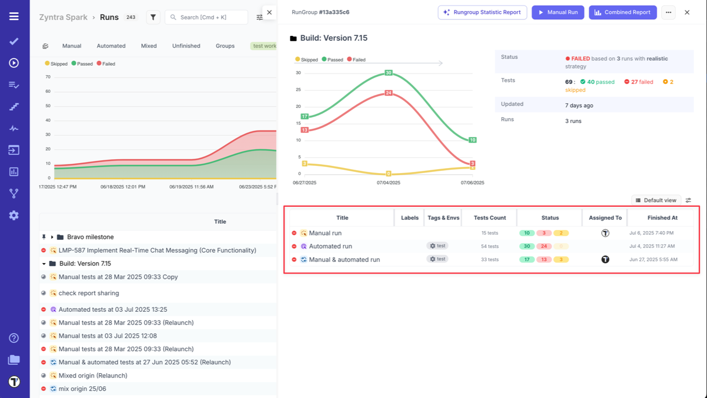Collapse the Build: Version 7.15 tree item
707x398 pixels.
44,263
